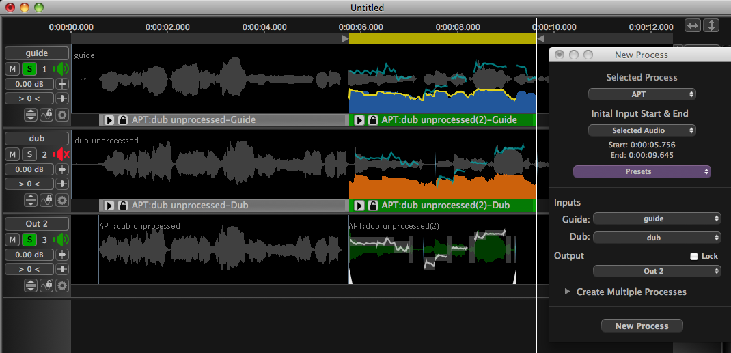Toggle solo on the guide track
Screen dimensions: 731x353
(29, 69)
